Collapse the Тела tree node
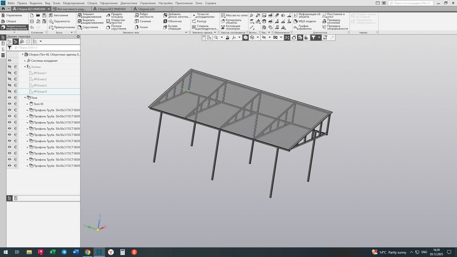457x257 pixels. [25, 98]
